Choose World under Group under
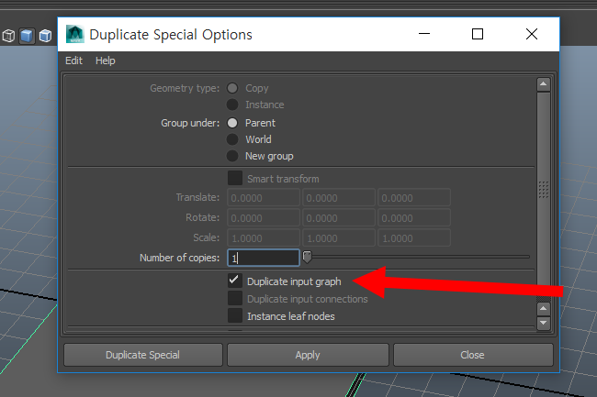This screenshot has height=397, width=597. 232,139
